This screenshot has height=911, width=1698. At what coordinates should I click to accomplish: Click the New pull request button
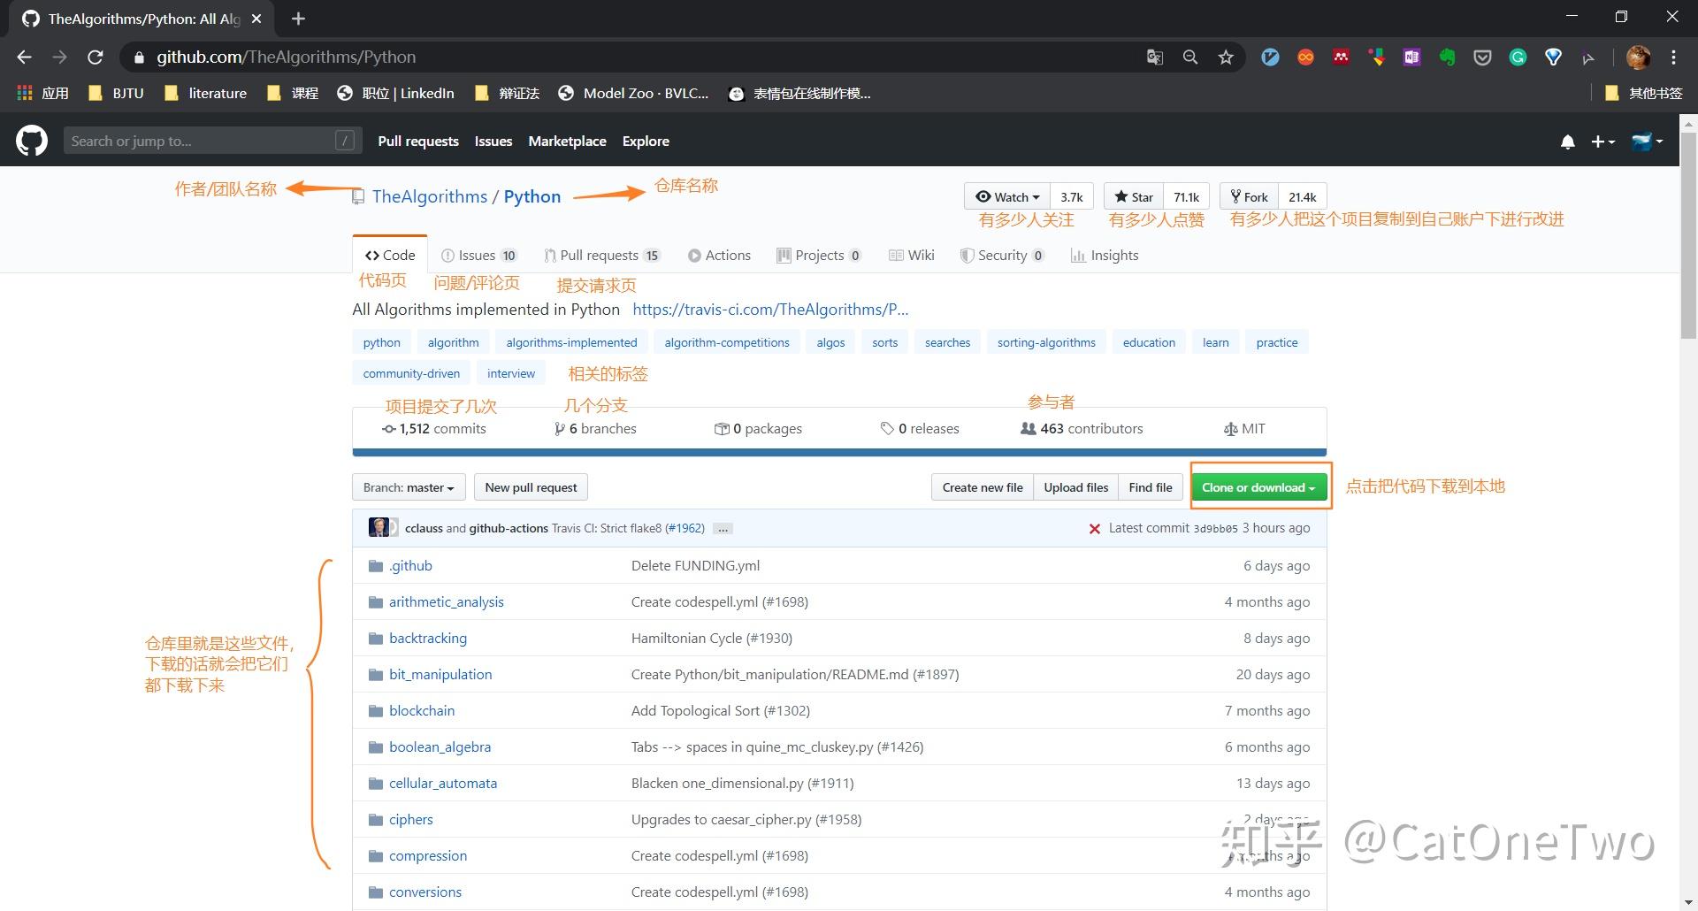click(530, 486)
